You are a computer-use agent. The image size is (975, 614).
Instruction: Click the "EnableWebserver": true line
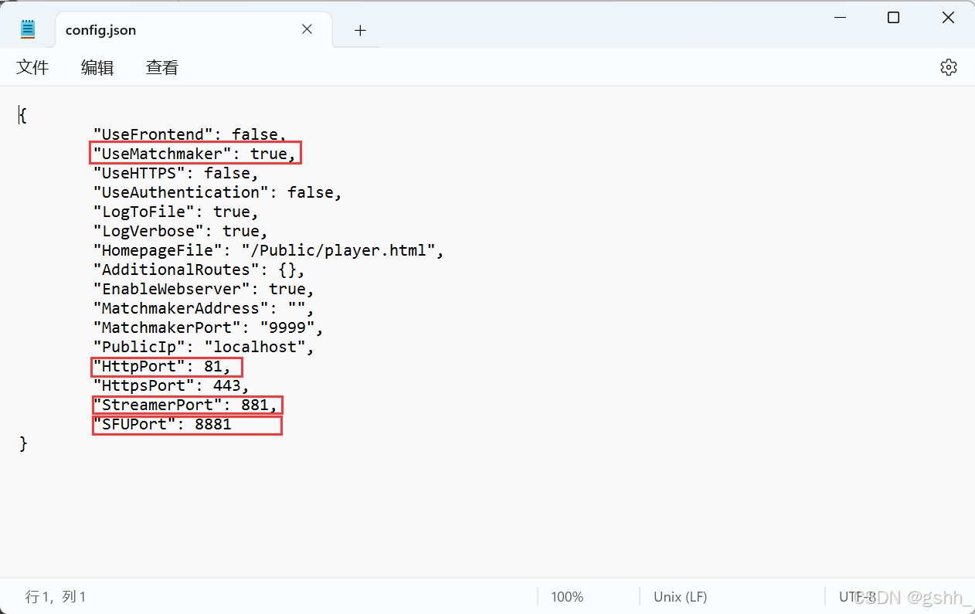click(x=203, y=289)
